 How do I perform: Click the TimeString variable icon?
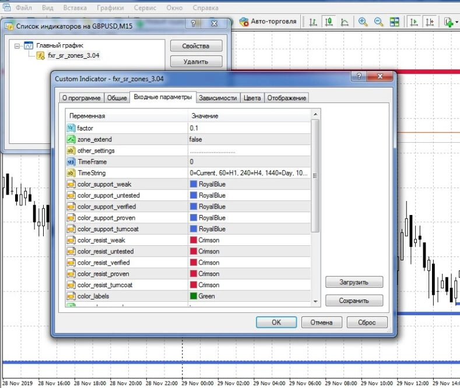(71, 173)
